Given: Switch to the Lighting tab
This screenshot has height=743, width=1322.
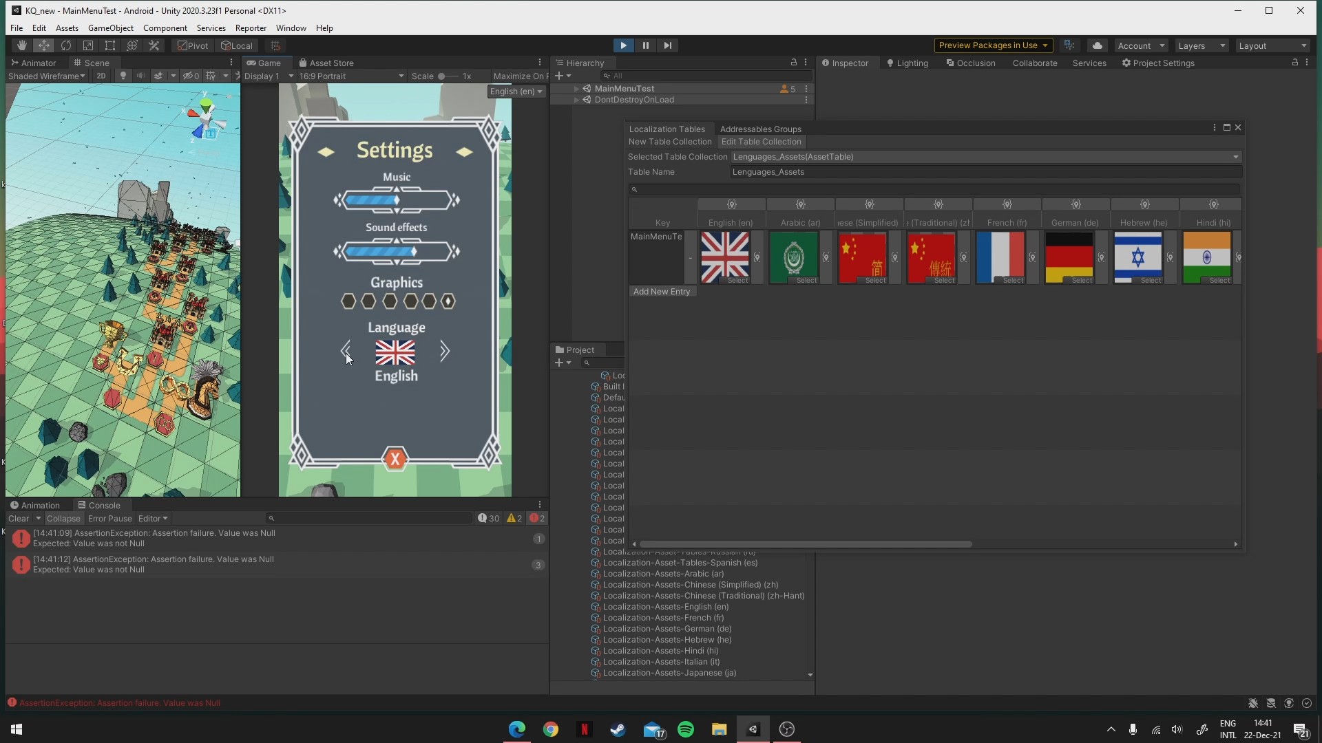Looking at the screenshot, I should 907,63.
